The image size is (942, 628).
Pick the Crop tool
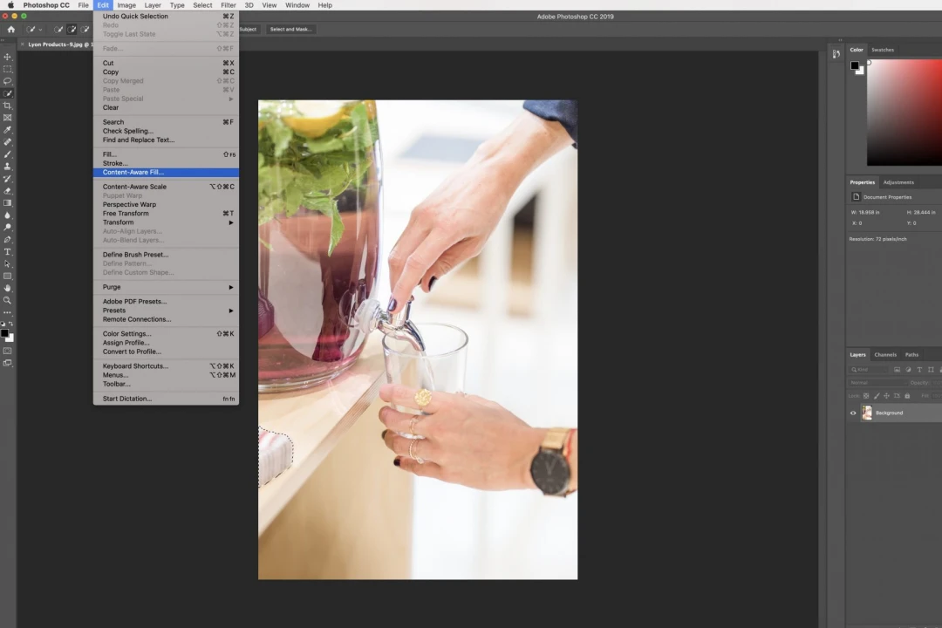click(8, 106)
